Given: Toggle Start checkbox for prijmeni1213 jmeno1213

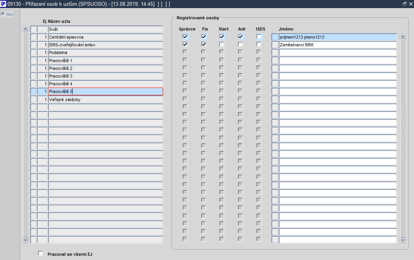Looking at the screenshot, I should click(222, 37).
